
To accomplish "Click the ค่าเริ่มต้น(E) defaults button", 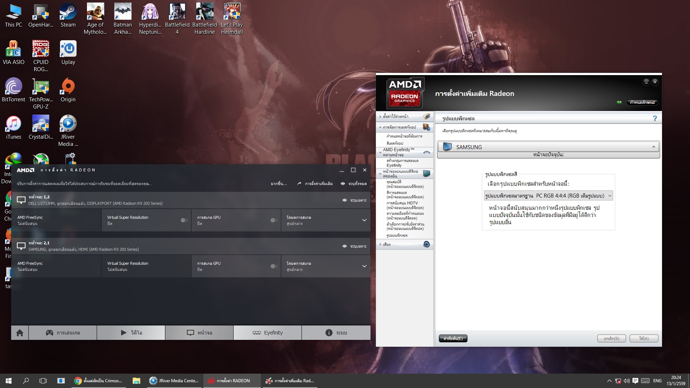I will (453, 338).
